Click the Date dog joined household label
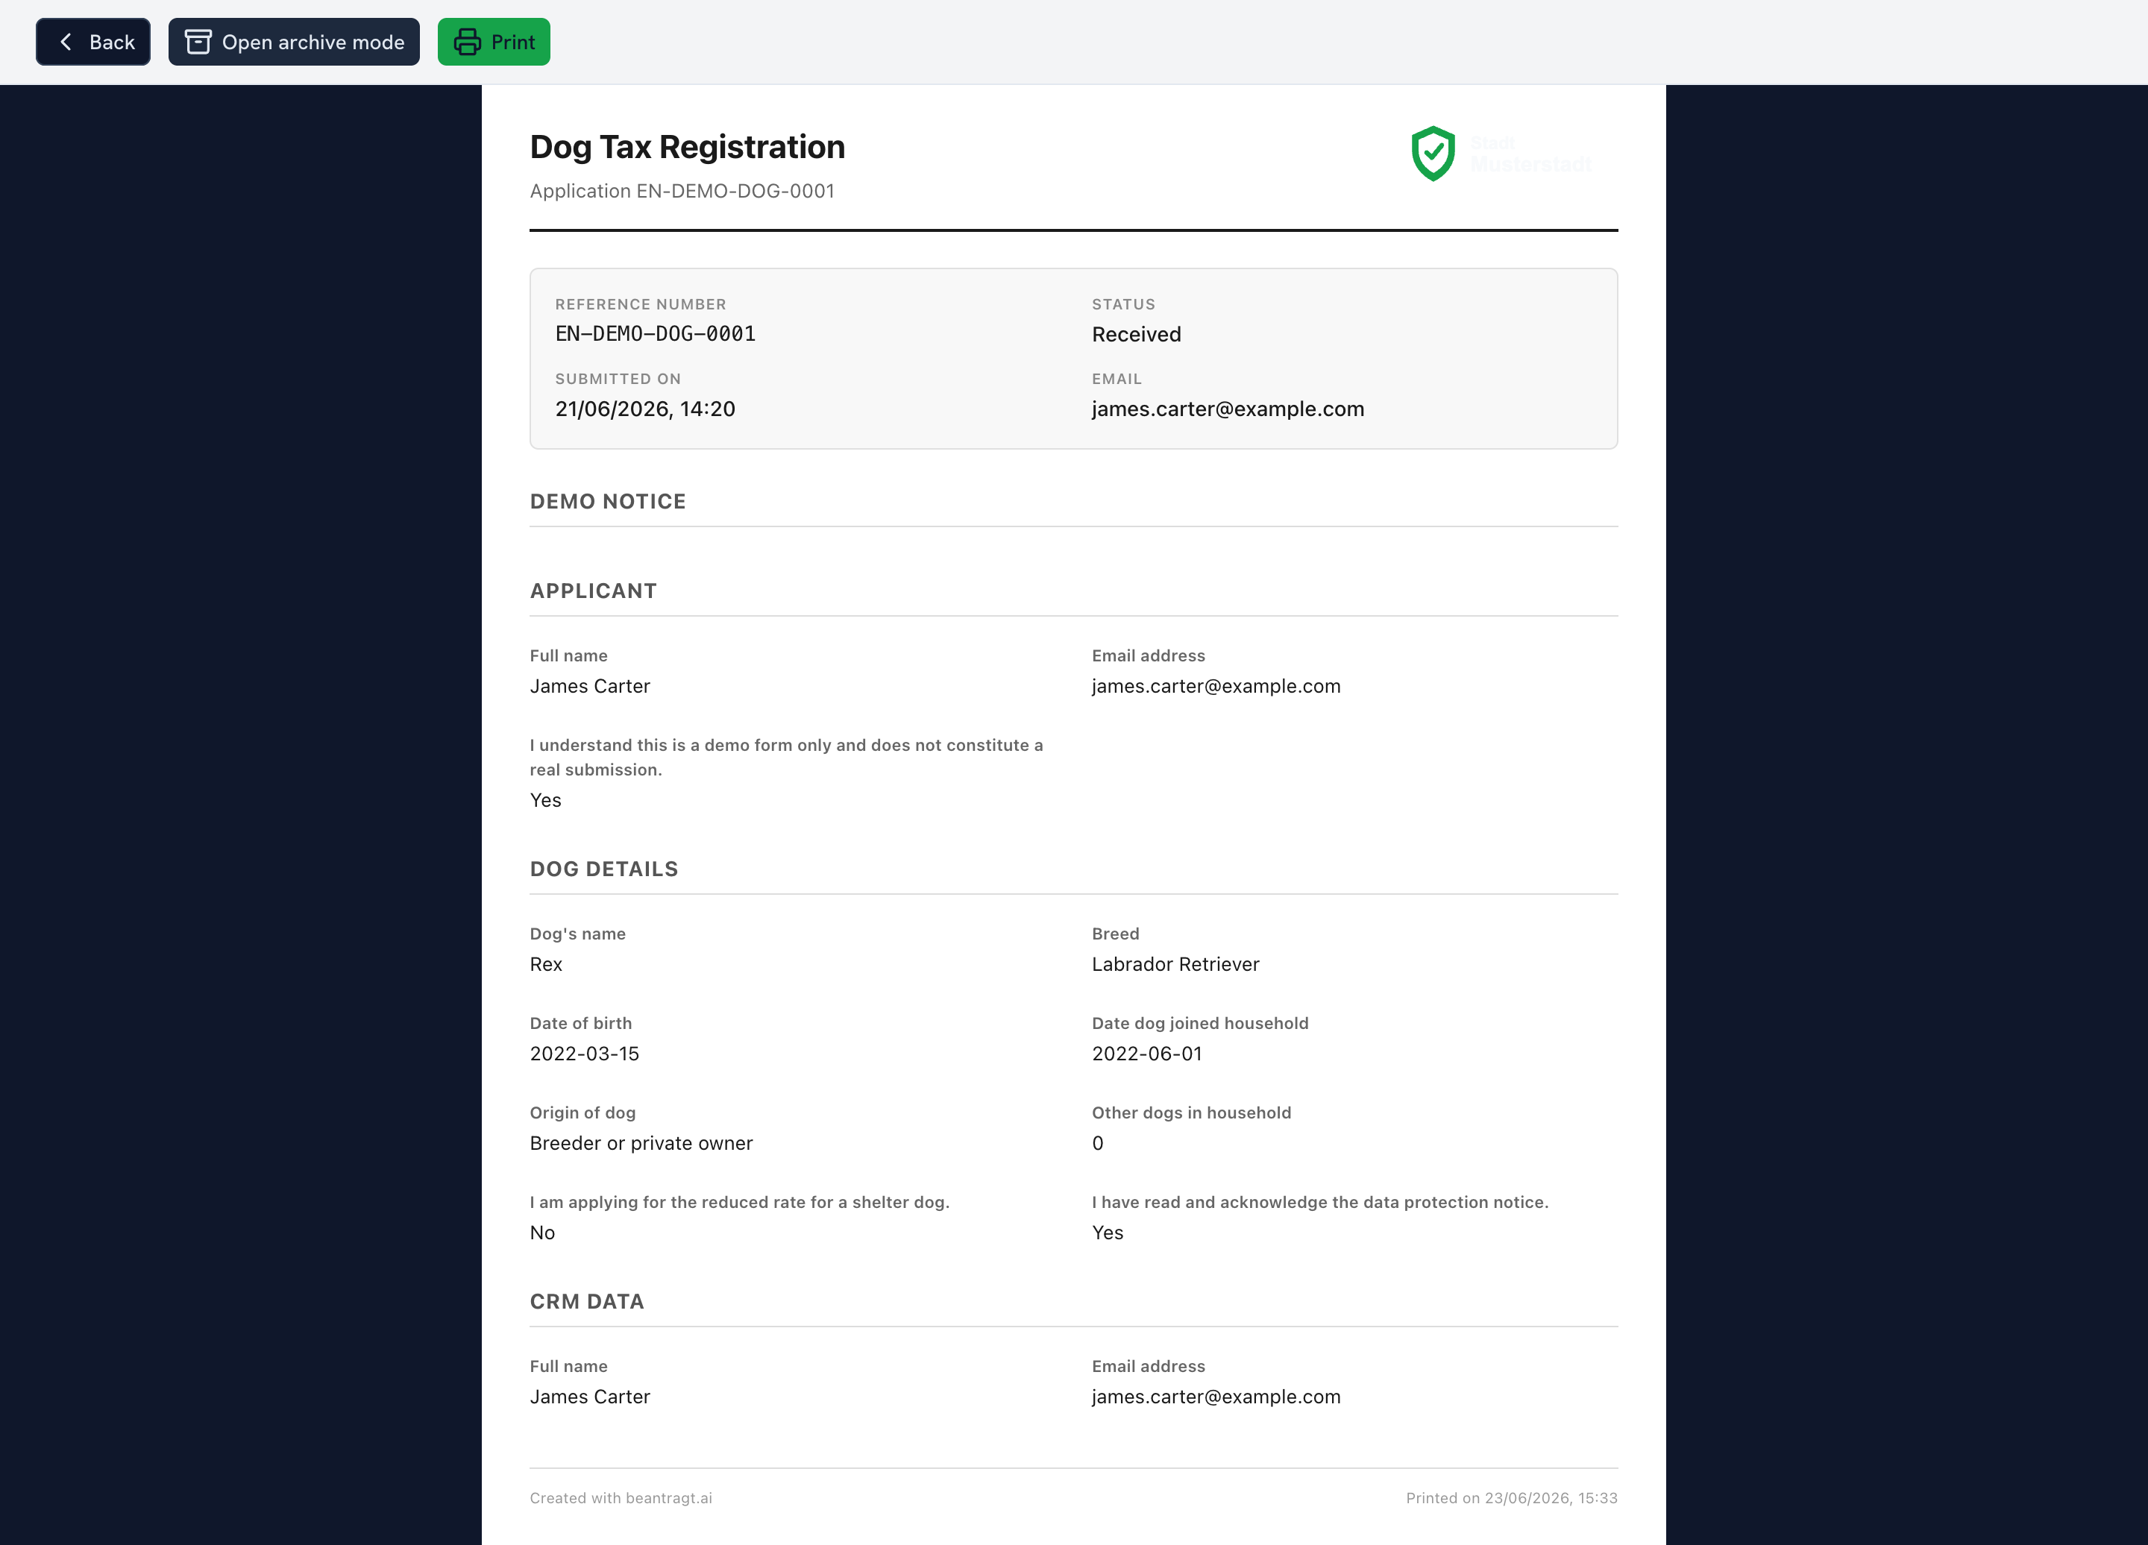2148x1545 pixels. [1200, 1023]
